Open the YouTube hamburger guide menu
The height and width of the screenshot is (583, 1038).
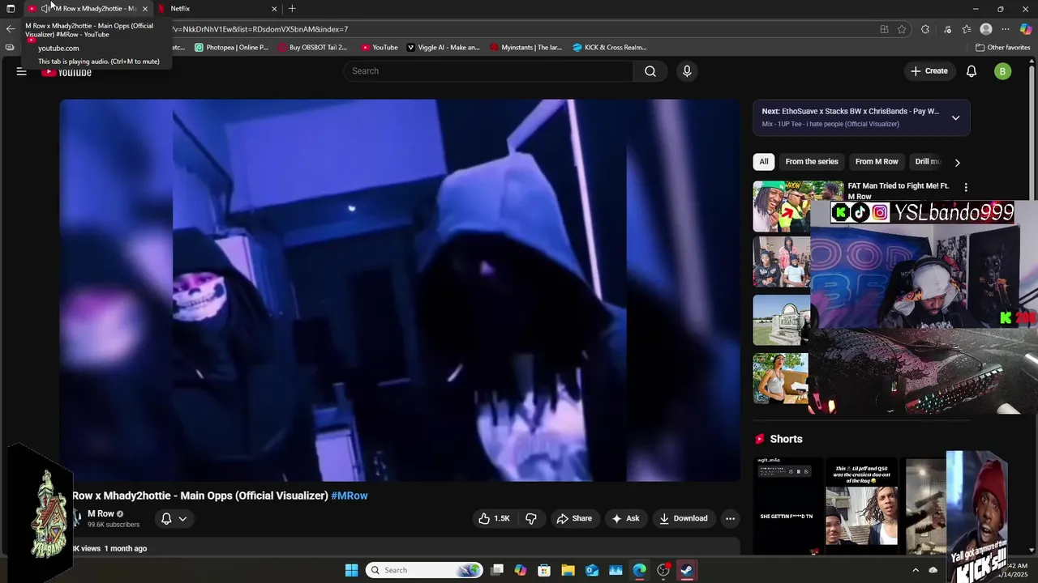(22, 71)
